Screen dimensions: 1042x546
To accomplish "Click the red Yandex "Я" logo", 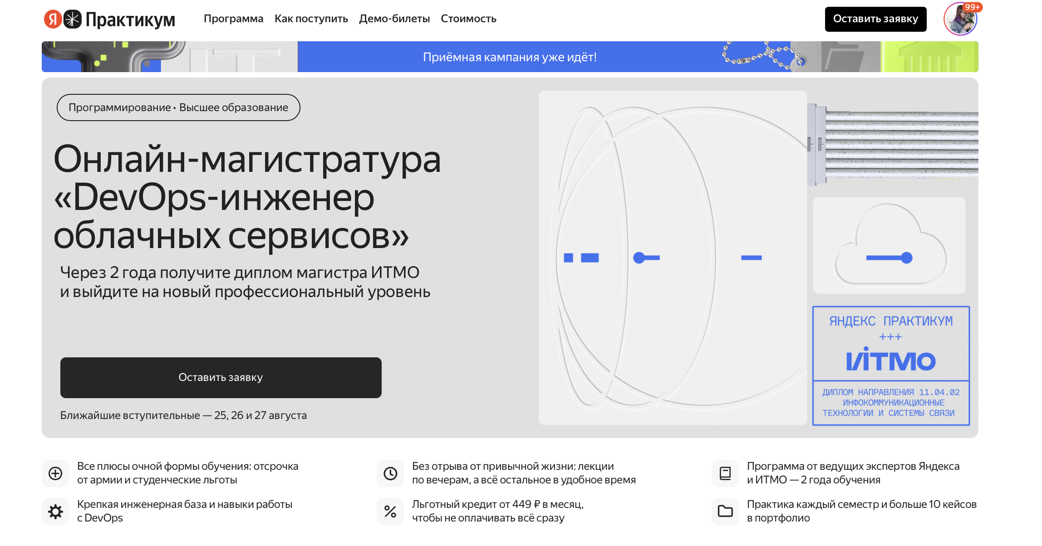I will point(53,19).
